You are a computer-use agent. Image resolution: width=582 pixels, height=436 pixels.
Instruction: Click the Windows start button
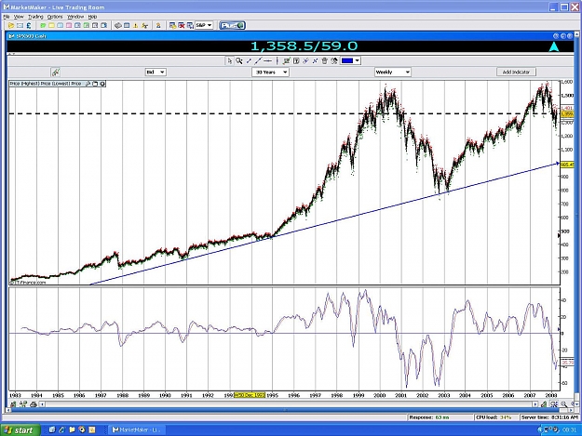20,430
